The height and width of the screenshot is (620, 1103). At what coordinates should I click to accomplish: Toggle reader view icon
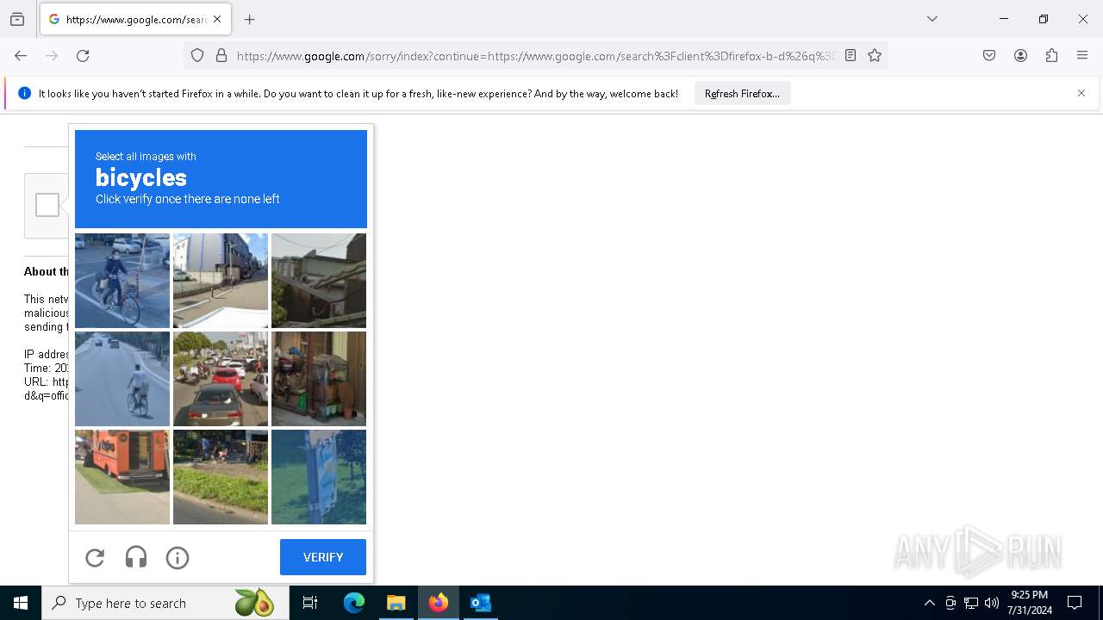[851, 56]
